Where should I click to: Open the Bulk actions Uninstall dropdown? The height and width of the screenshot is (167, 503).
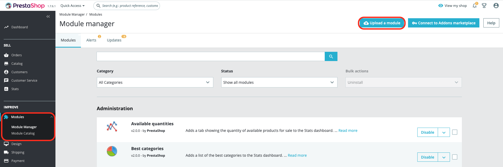[x=404, y=82]
